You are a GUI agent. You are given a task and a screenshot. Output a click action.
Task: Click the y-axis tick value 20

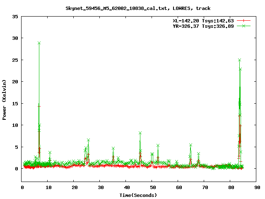pos(15,82)
